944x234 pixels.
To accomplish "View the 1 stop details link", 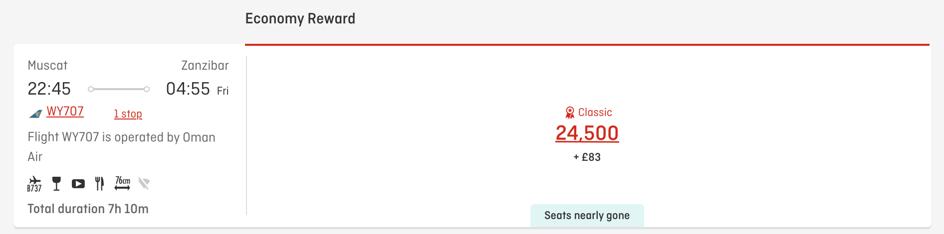I will click(128, 114).
